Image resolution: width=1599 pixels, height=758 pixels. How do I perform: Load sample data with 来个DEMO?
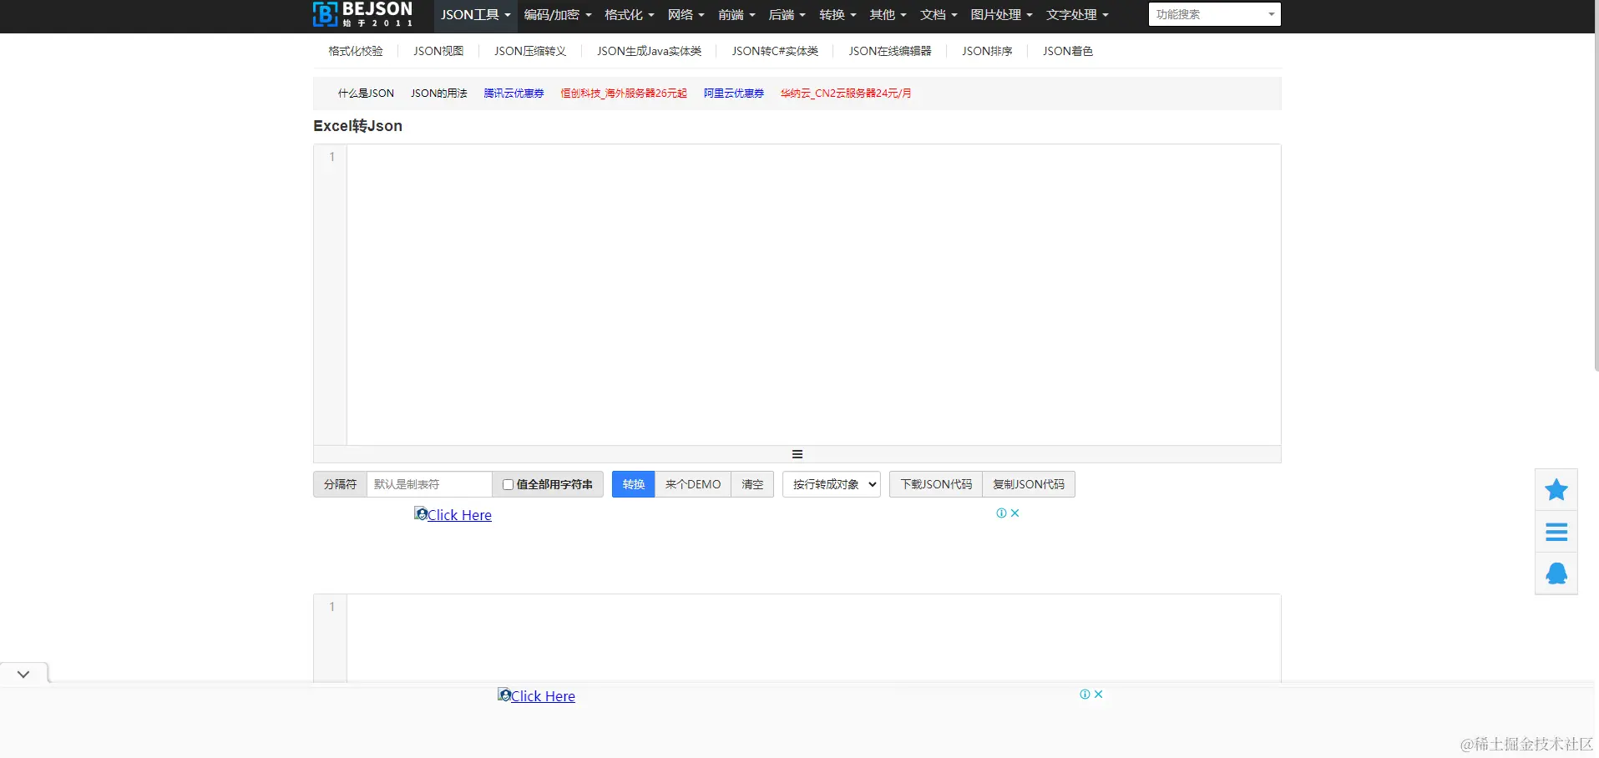(693, 484)
